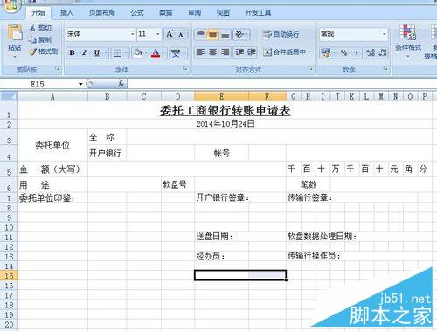Click Merge and Center (合并后居中)
The image size is (437, 331).
[285, 52]
